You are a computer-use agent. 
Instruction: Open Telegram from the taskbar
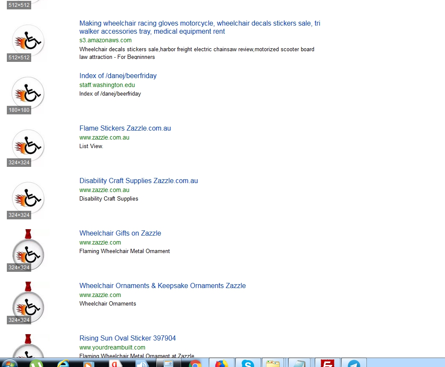[354, 363]
